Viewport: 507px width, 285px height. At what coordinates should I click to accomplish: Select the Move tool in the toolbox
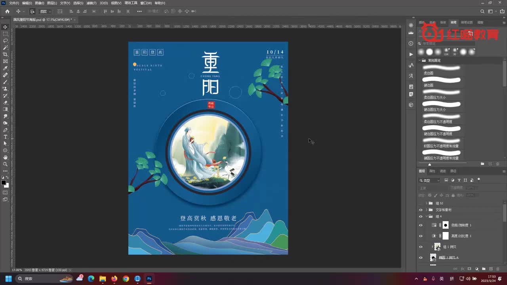coord(6,27)
